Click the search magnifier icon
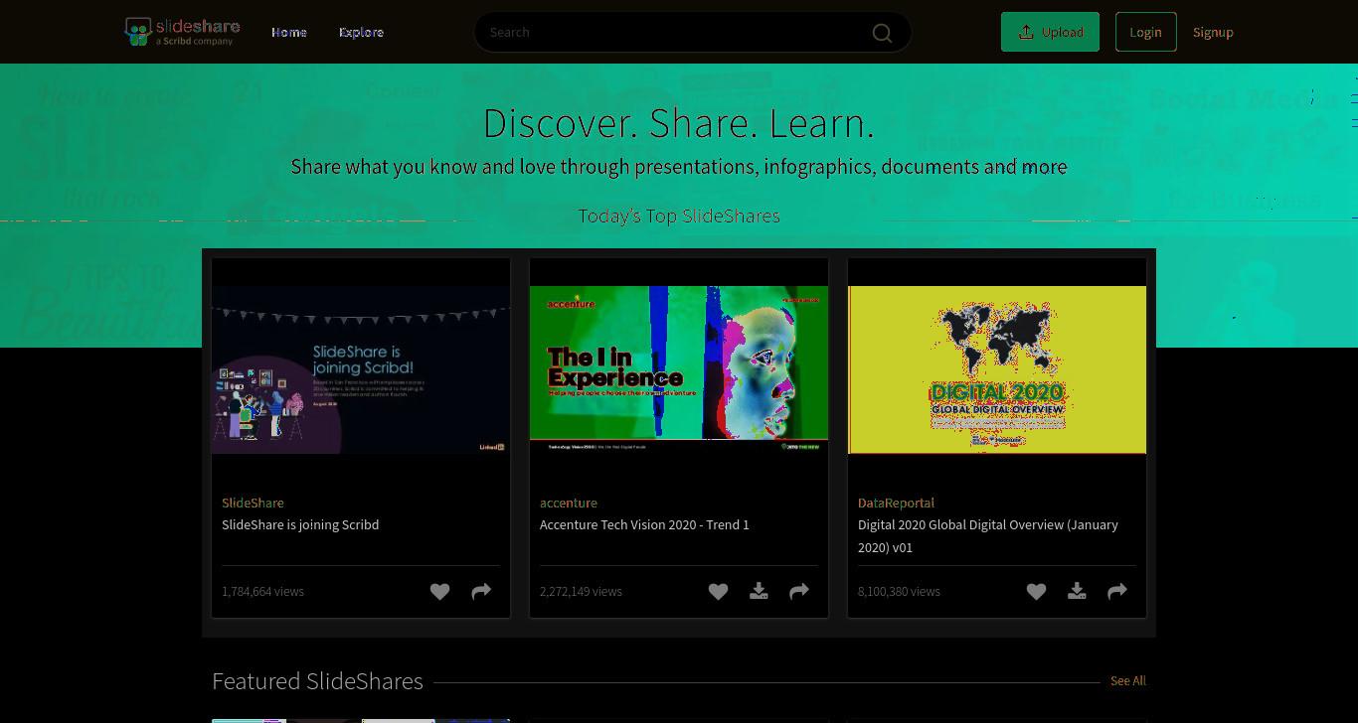The width and height of the screenshot is (1358, 723). tap(882, 33)
